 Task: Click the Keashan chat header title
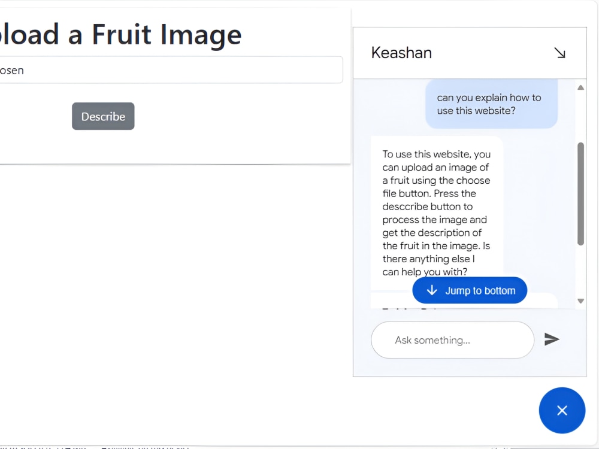pyautogui.click(x=401, y=53)
